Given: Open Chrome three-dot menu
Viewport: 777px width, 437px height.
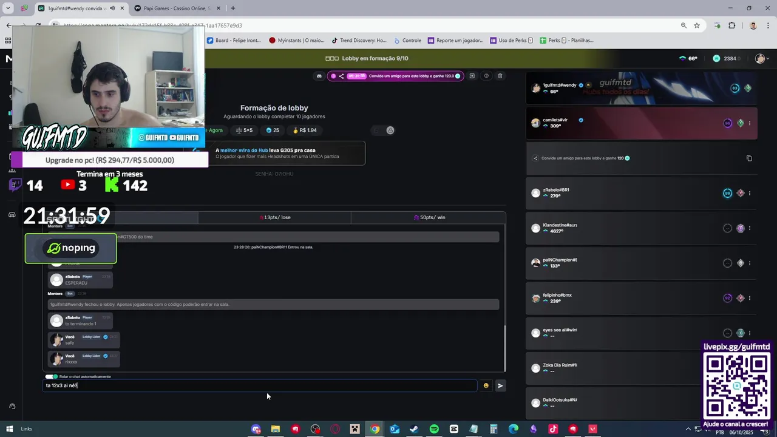Looking at the screenshot, I should (x=769, y=25).
